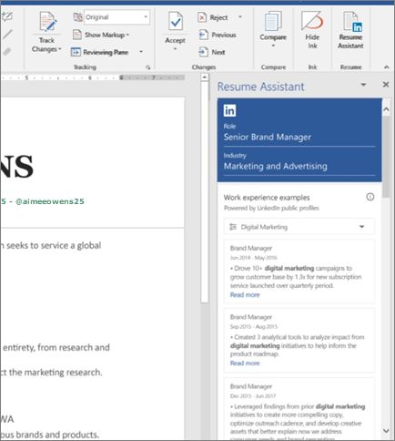The width and height of the screenshot is (395, 441).
Task: Click the Hide Ink icon
Action: click(x=312, y=21)
